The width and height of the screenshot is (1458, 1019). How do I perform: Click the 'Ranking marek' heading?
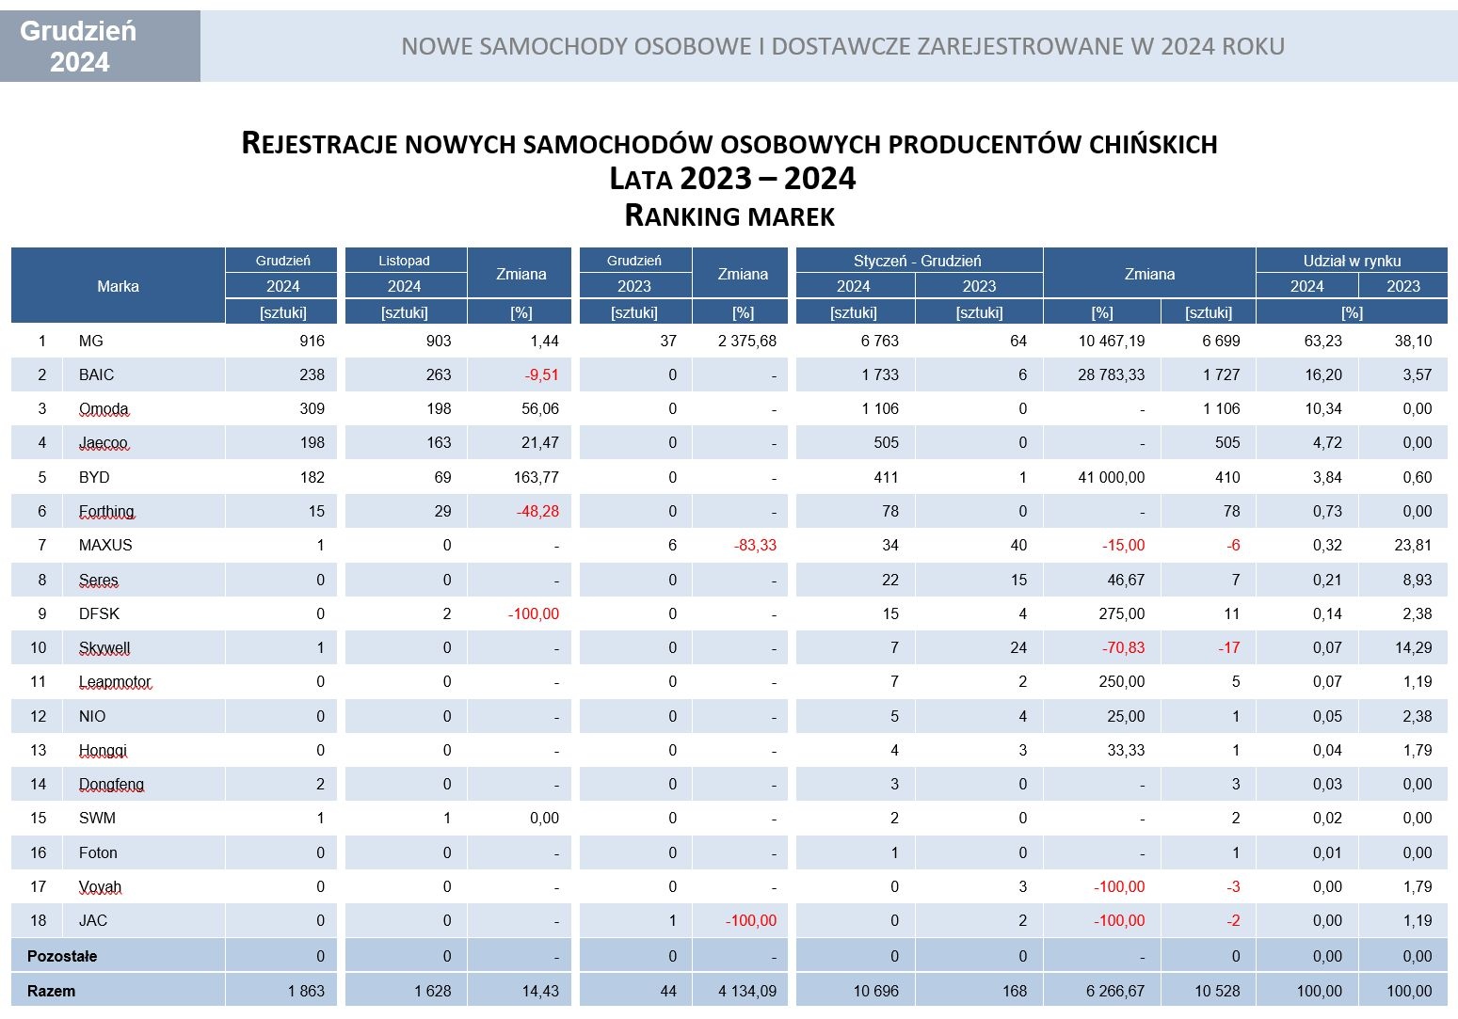click(729, 215)
